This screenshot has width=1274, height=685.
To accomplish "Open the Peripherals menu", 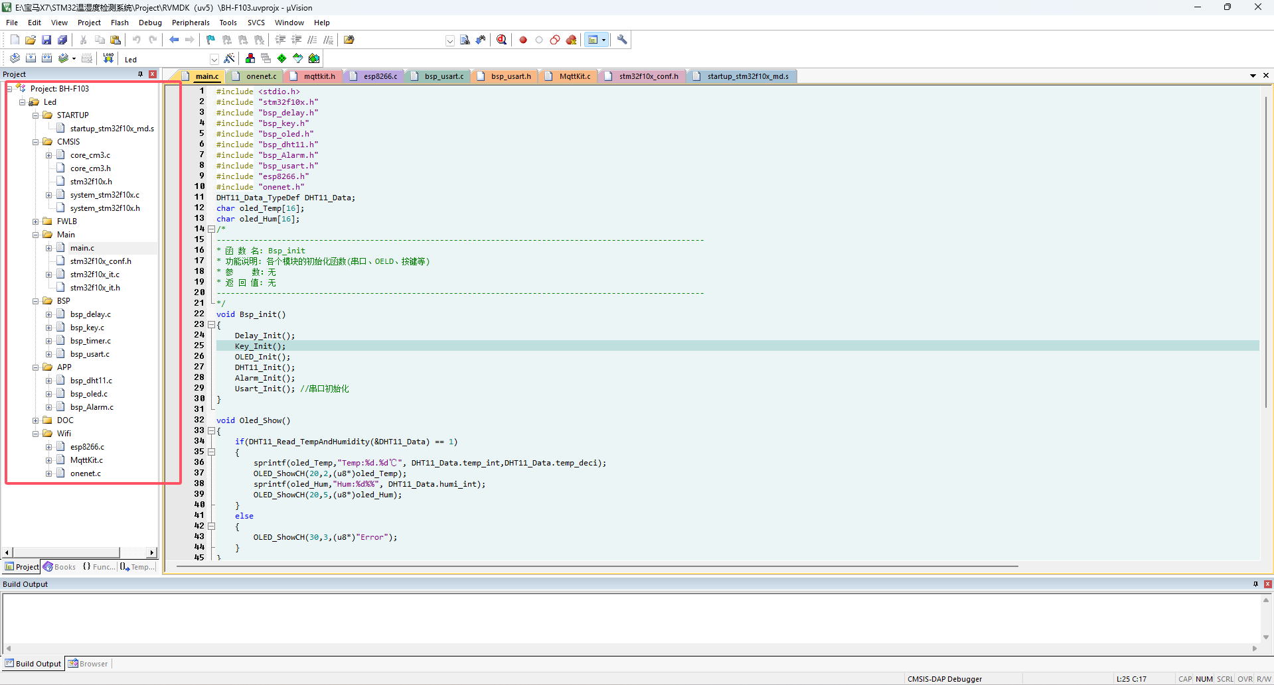I will click(x=191, y=23).
